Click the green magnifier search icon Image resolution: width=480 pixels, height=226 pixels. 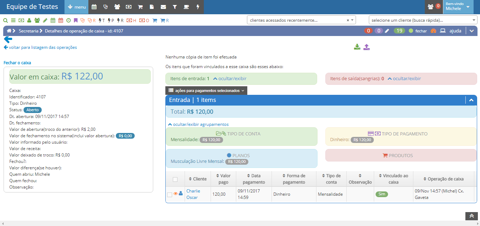tap(5, 20)
